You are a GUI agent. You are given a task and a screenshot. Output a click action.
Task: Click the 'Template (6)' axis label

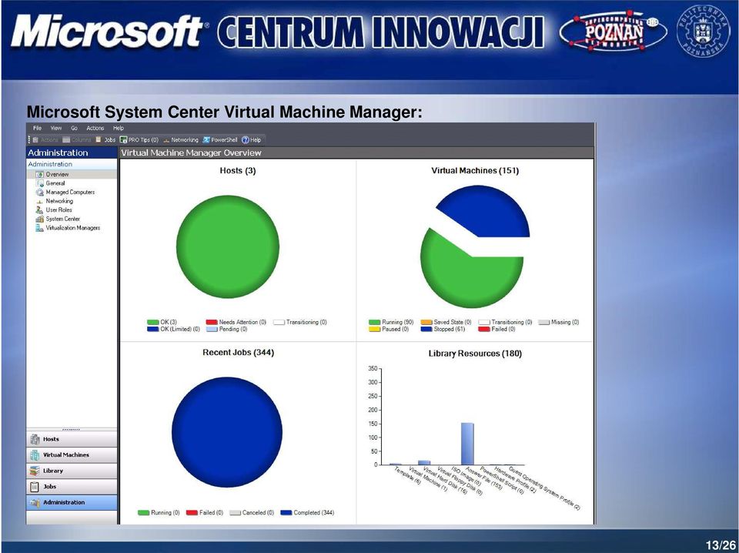click(407, 476)
